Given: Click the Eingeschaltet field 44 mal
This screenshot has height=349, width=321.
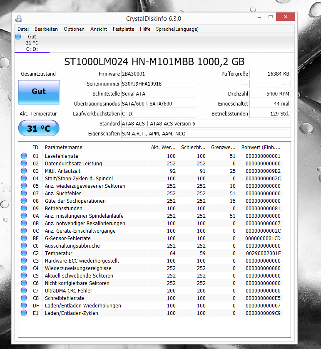Looking at the screenshot, I should click(270, 104).
